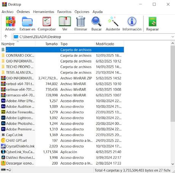
Task: Select the CHAT GPT.url icon
Action: 3,141
